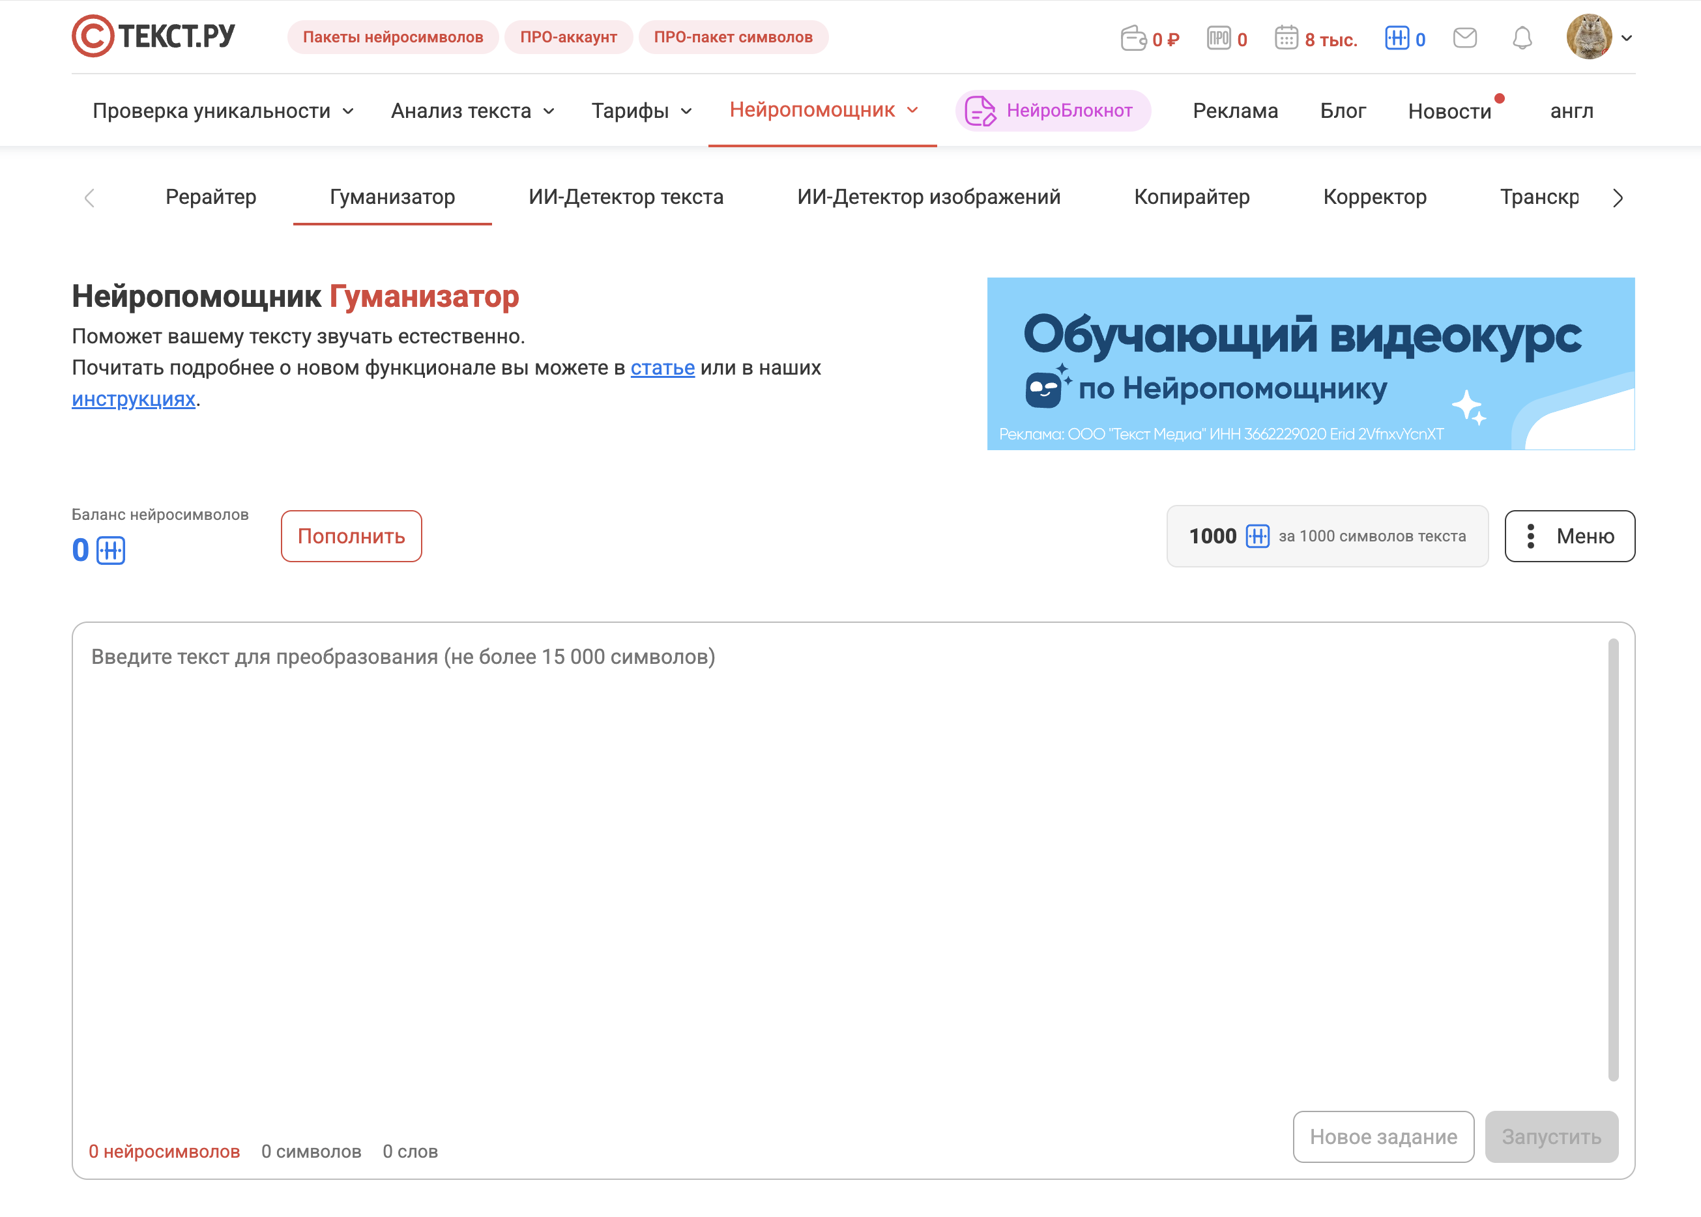The image size is (1701, 1217).
Task: Click the Пакеты нейросимволов pill button
Action: point(393,38)
